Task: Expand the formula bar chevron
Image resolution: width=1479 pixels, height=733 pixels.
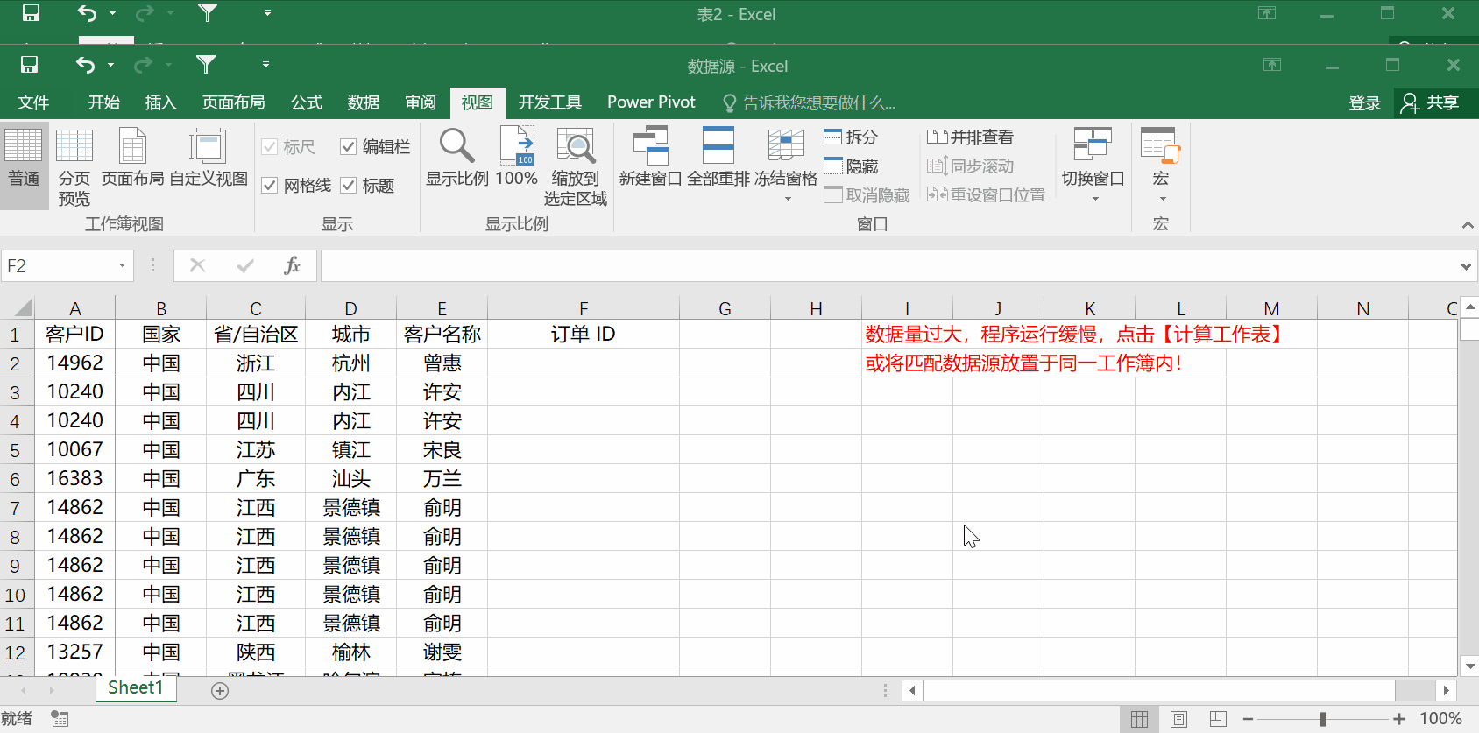Action: [x=1466, y=266]
